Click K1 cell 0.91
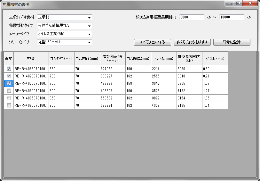 pyautogui.click(x=215, y=76)
